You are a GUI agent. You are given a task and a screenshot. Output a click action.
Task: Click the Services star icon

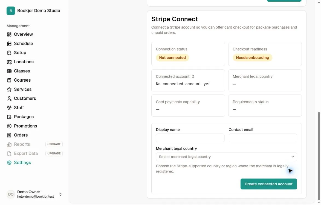coord(9,90)
